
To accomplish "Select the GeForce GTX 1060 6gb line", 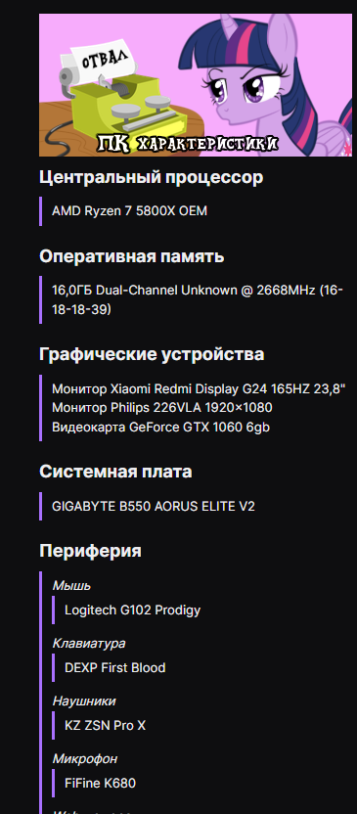I will point(160,427).
